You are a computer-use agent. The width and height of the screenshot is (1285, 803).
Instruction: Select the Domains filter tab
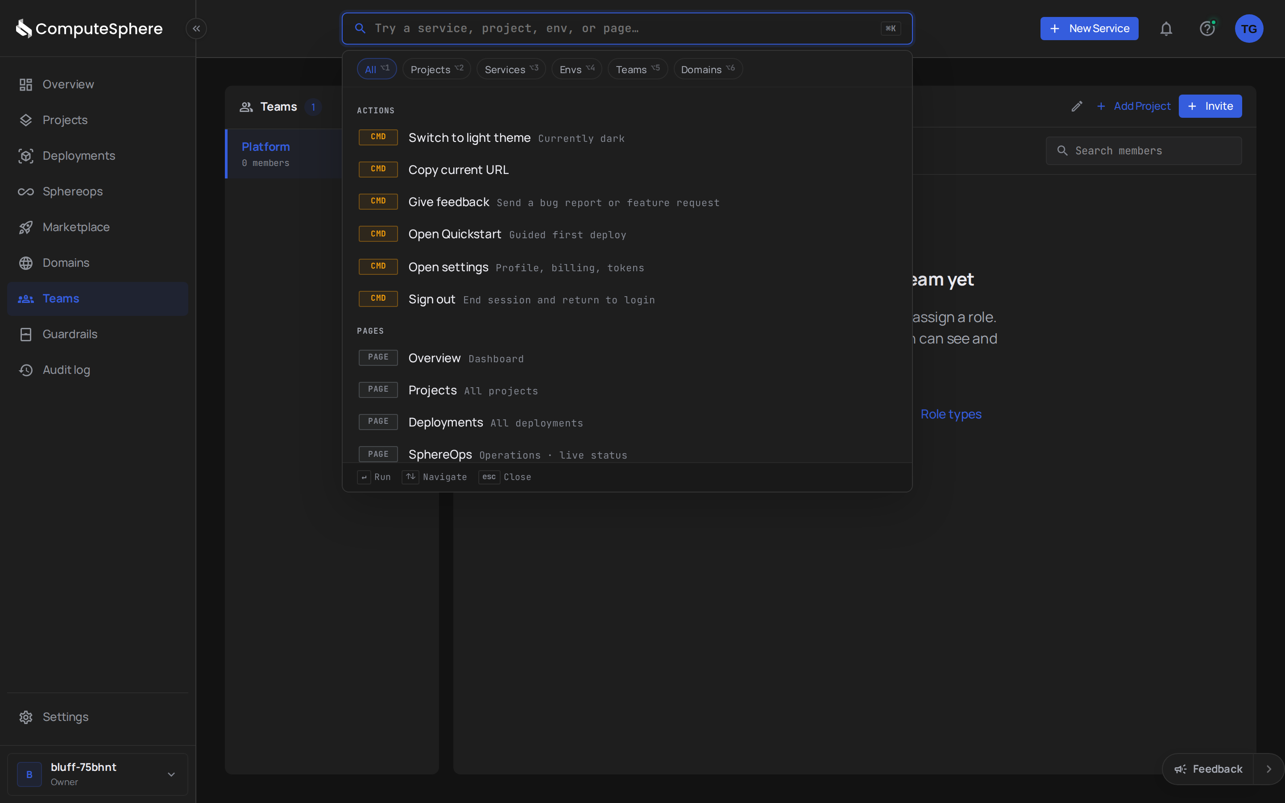click(x=708, y=69)
